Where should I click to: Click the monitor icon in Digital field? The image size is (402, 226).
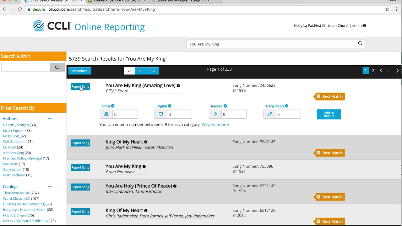[x=161, y=114]
